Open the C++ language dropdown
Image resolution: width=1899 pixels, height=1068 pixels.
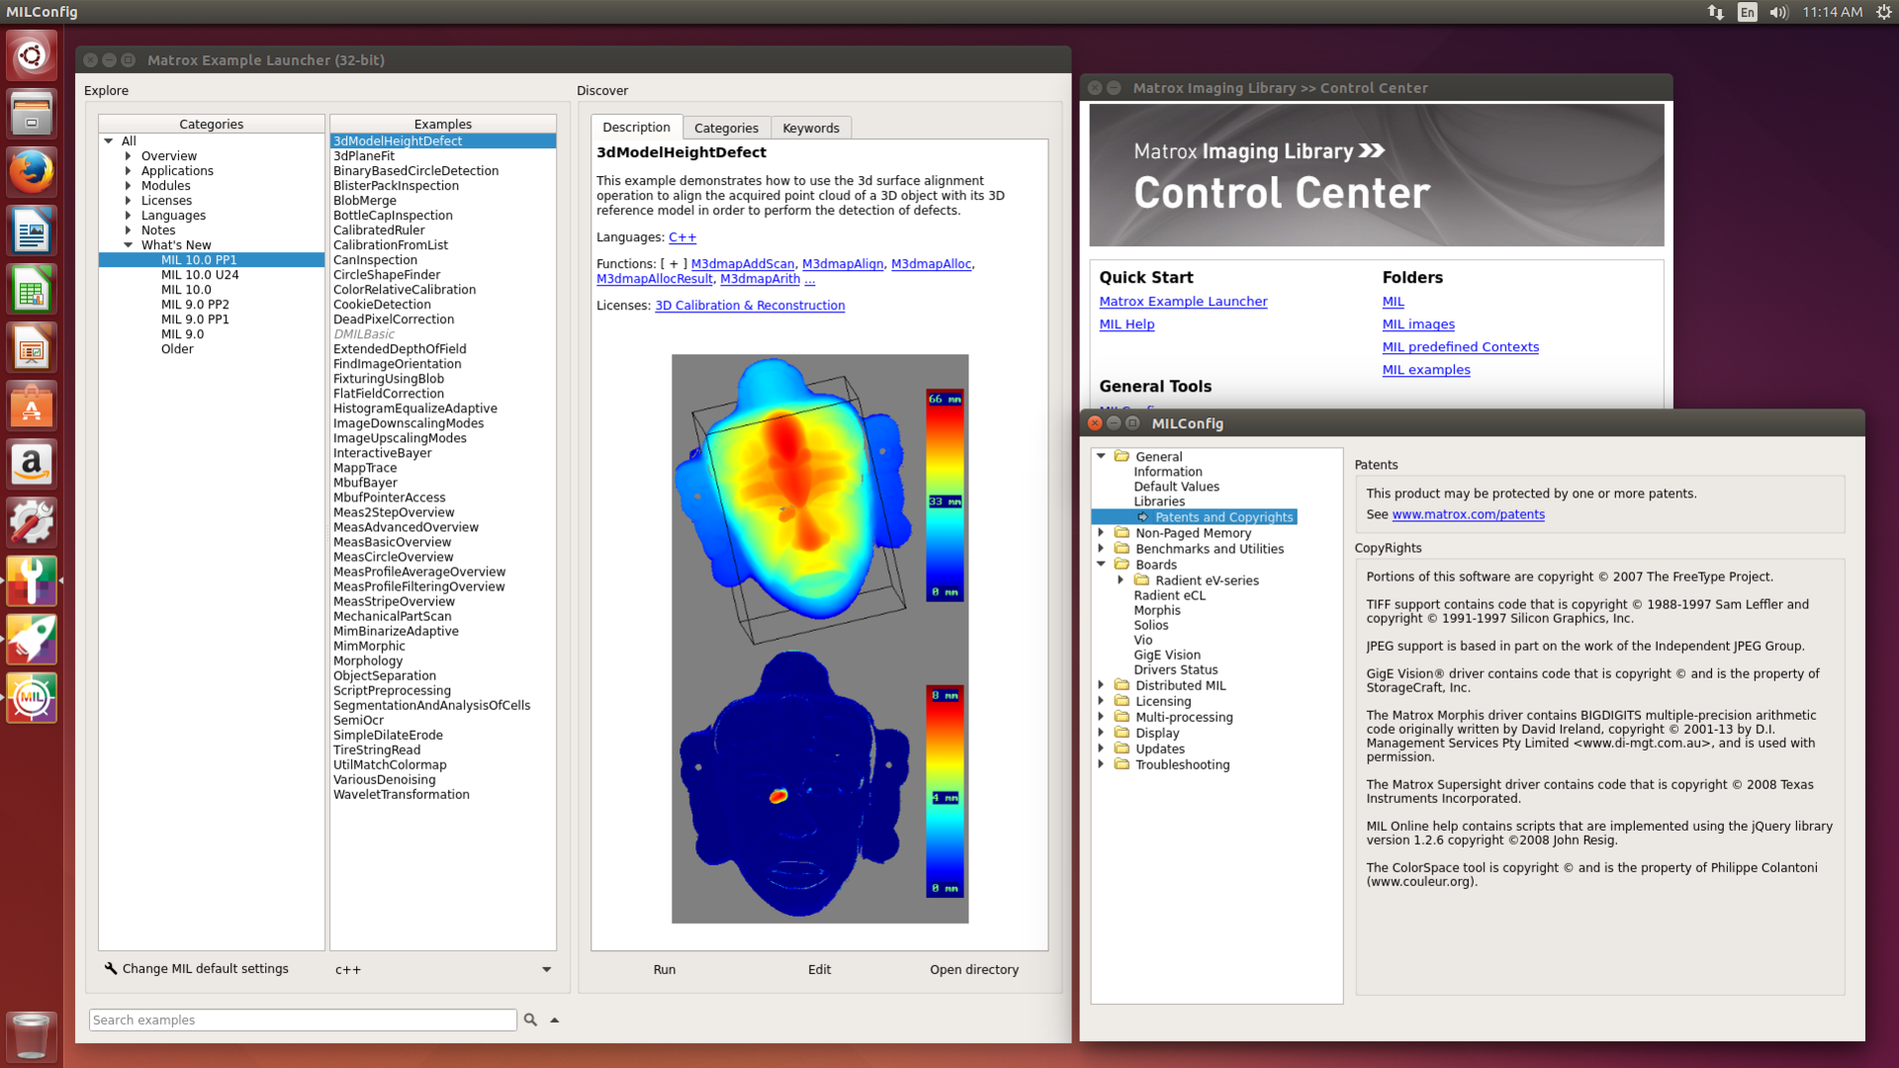[546, 970]
